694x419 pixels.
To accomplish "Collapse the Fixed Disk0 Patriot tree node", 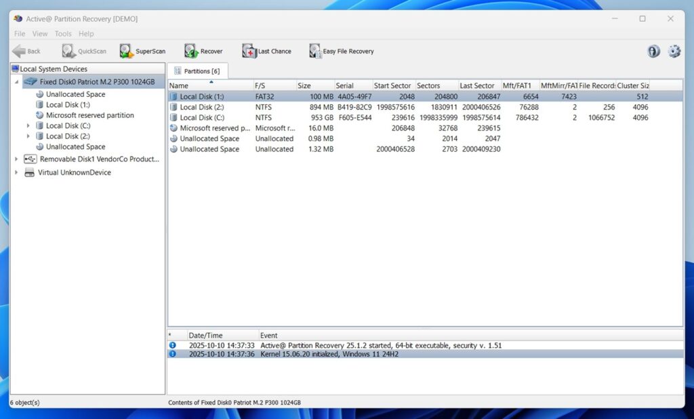I will tap(16, 81).
